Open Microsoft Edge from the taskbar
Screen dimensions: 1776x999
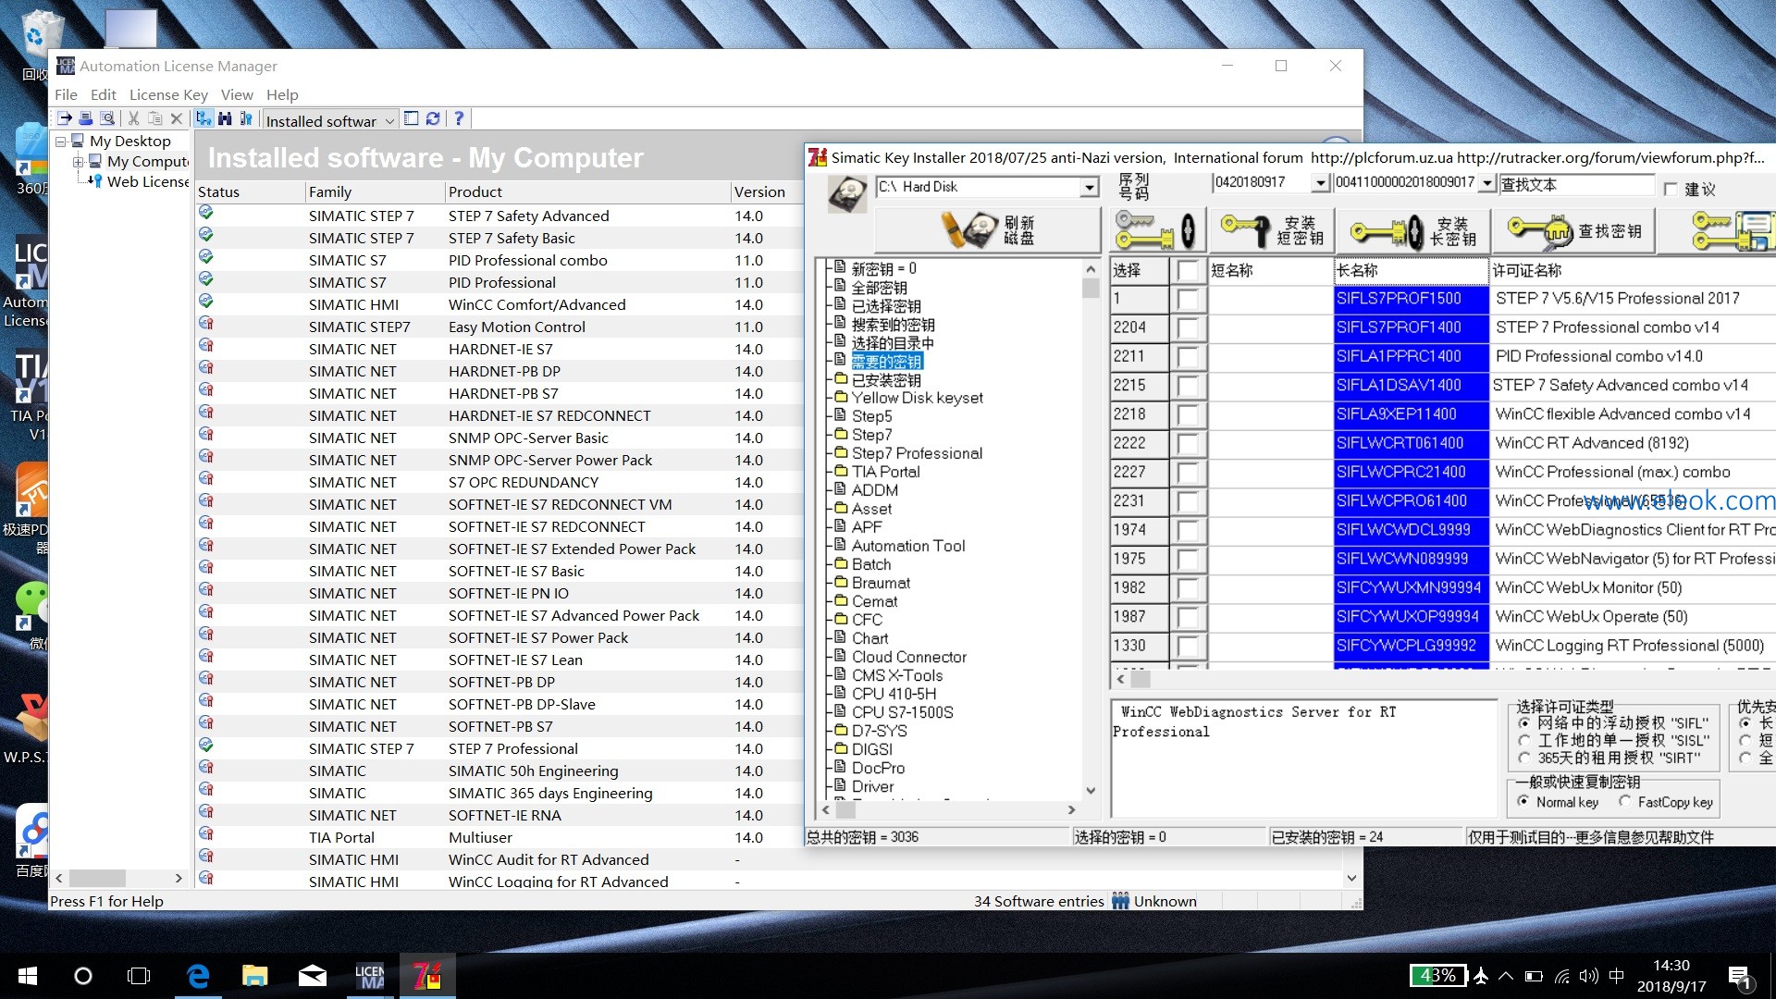point(198,976)
